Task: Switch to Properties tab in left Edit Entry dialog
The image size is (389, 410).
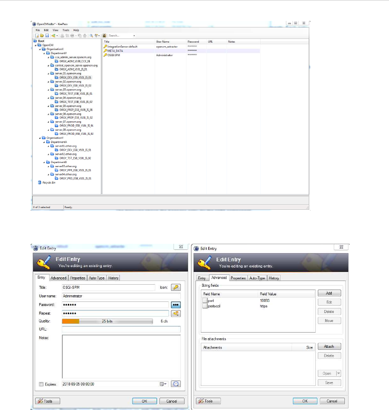Action: pos(78,278)
